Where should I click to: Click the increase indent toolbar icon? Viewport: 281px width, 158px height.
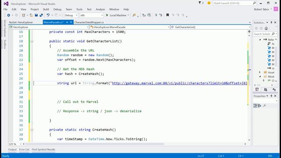pos(149,15)
